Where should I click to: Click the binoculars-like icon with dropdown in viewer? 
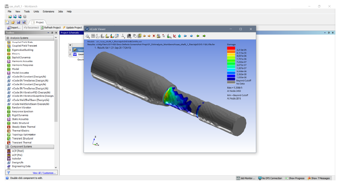pyautogui.click(x=129, y=36)
